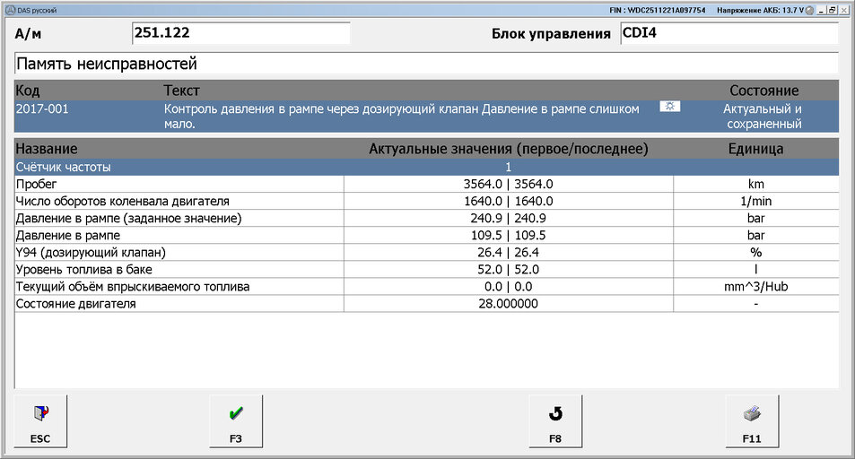
Task: Select the Уровень топлива в баке row
Action: click(x=426, y=269)
